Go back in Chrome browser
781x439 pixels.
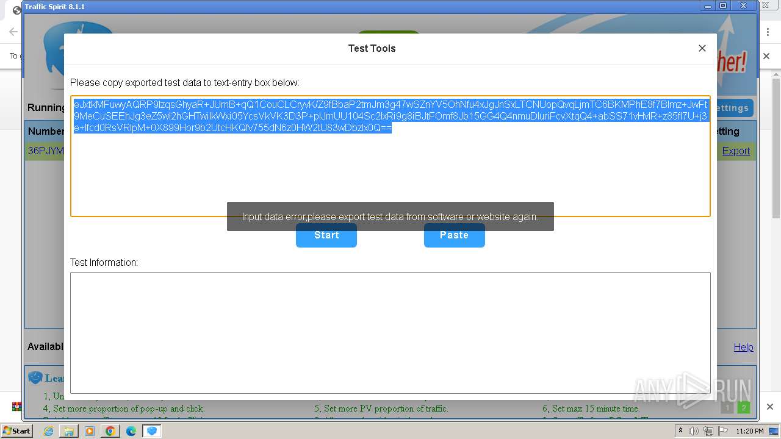[x=13, y=32]
